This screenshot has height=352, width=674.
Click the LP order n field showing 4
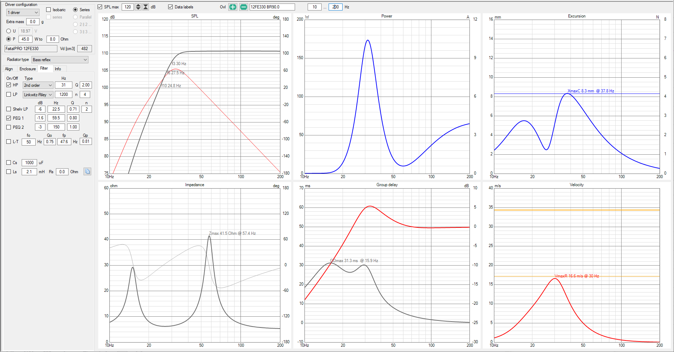click(85, 94)
